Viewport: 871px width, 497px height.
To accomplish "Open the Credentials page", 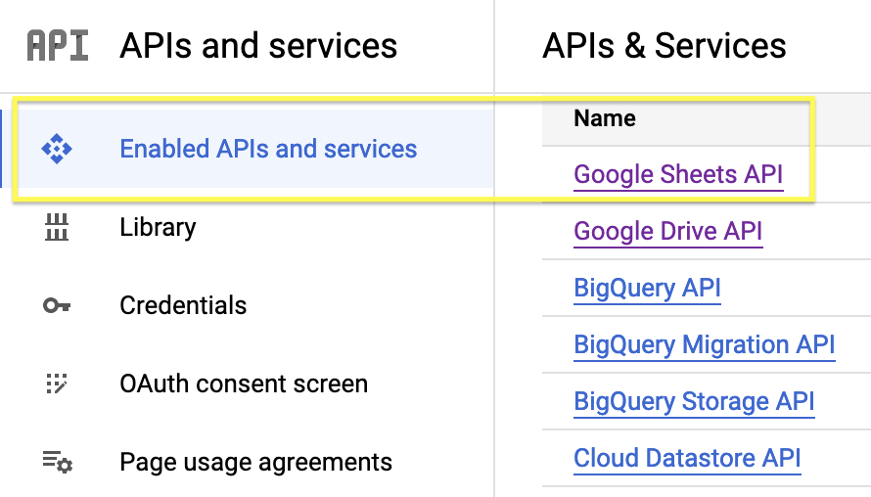I will point(183,305).
